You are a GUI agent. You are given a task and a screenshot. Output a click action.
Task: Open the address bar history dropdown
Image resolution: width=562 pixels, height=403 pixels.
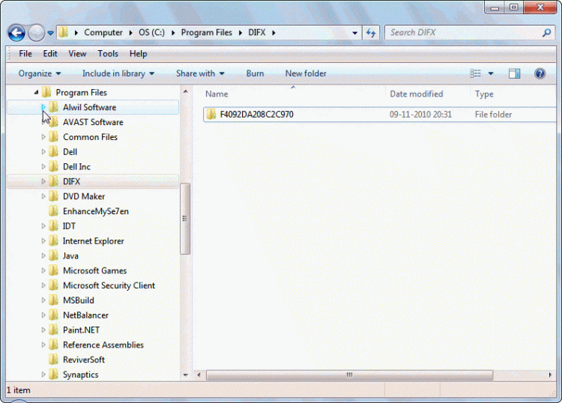coord(354,33)
